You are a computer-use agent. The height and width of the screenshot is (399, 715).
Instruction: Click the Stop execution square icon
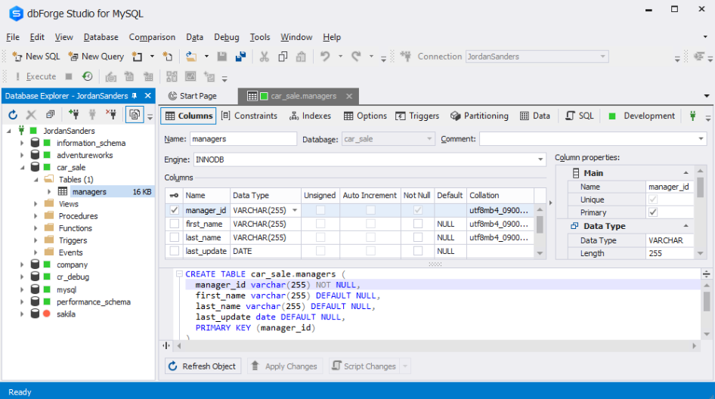(68, 76)
